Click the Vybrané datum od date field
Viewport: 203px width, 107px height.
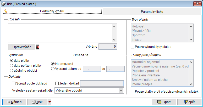point(91,69)
